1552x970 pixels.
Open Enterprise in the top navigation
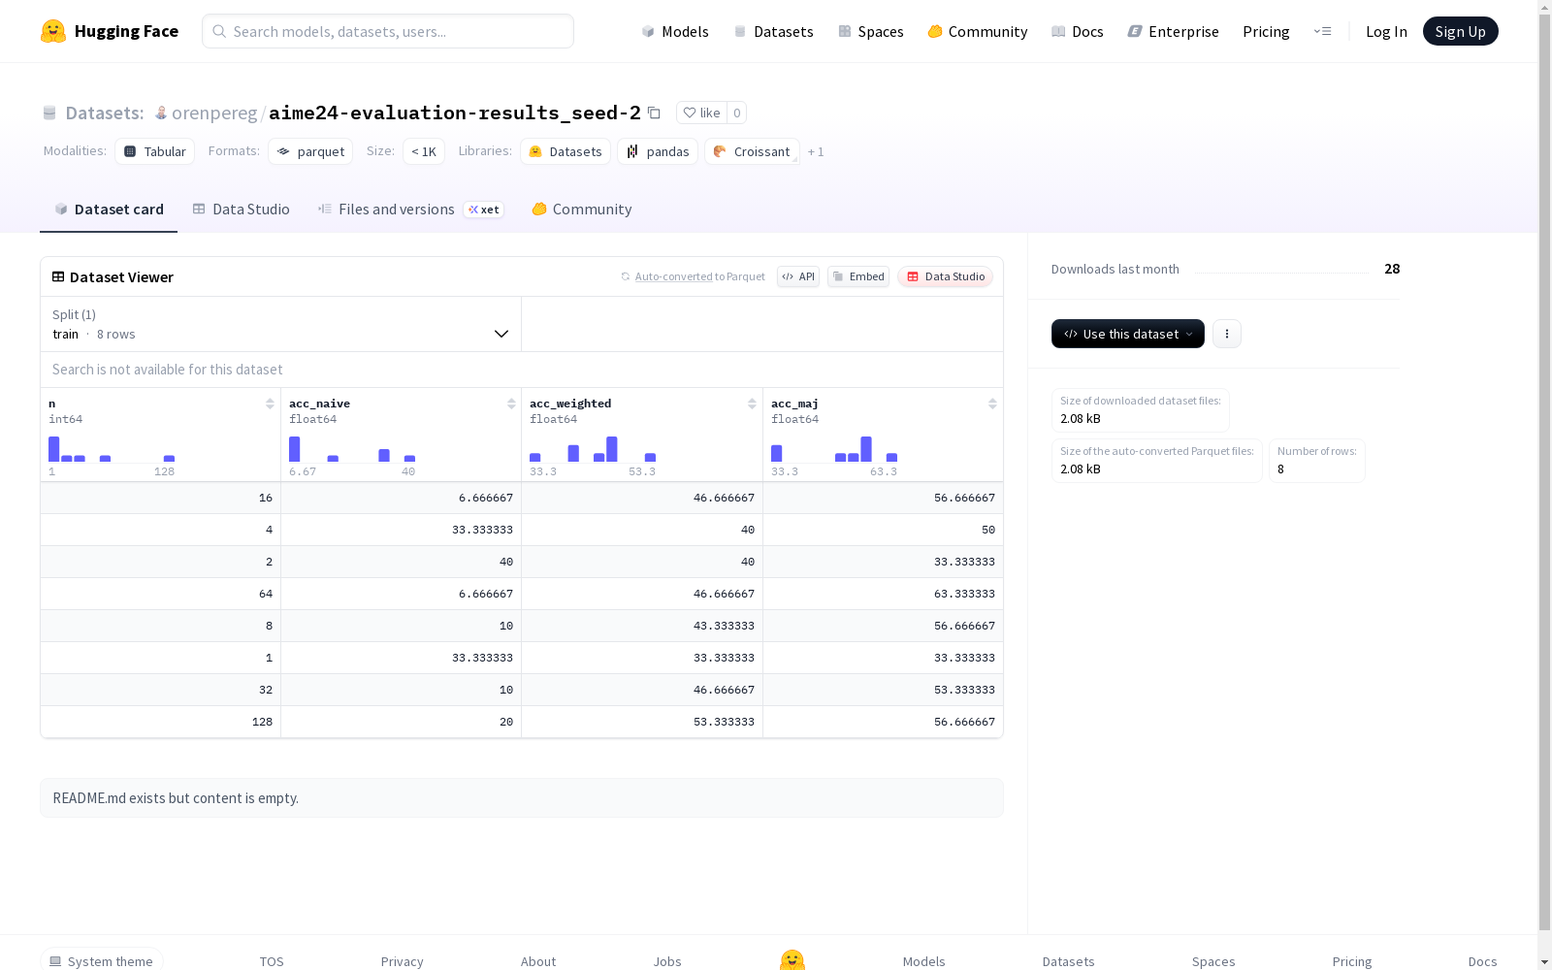point(1174,31)
